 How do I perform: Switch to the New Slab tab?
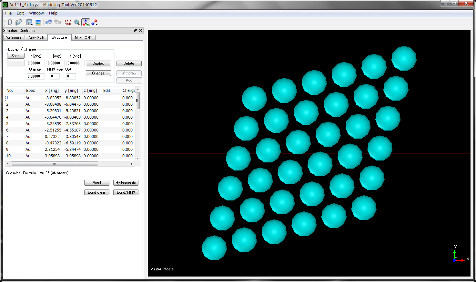(36, 38)
